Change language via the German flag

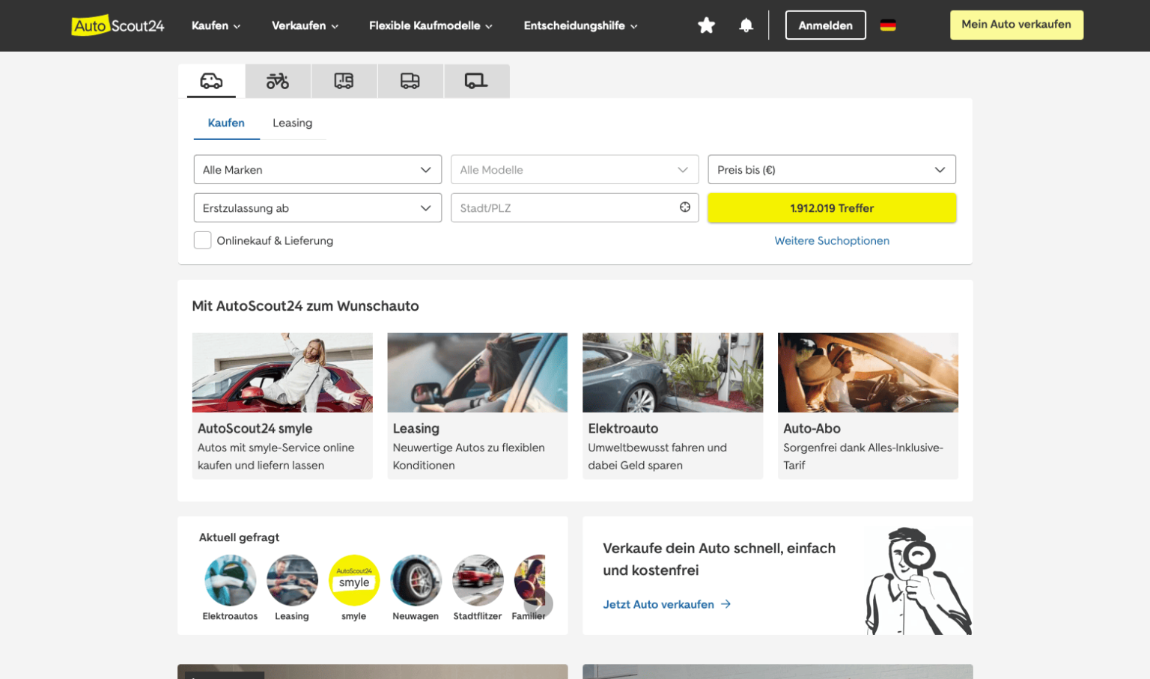tap(888, 25)
